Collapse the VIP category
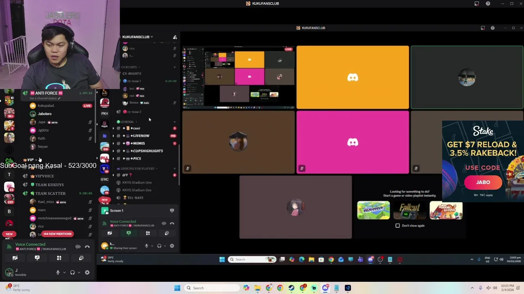This screenshot has height=294, width=524. coord(30,160)
